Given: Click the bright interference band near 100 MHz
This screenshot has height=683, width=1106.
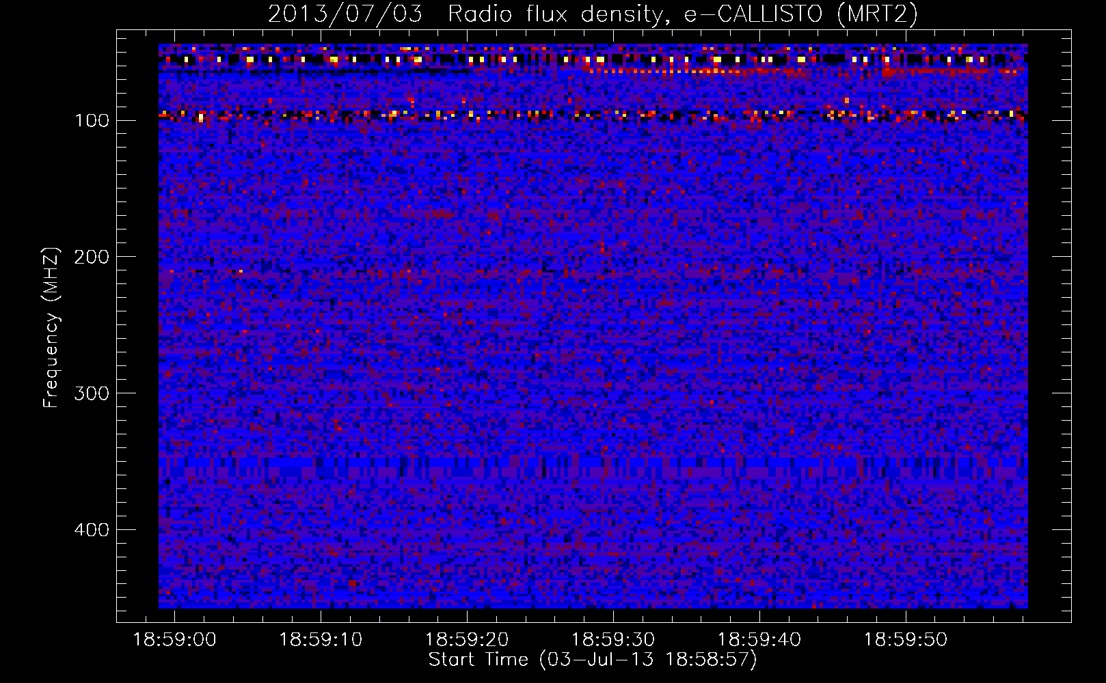Looking at the screenshot, I should (593, 115).
